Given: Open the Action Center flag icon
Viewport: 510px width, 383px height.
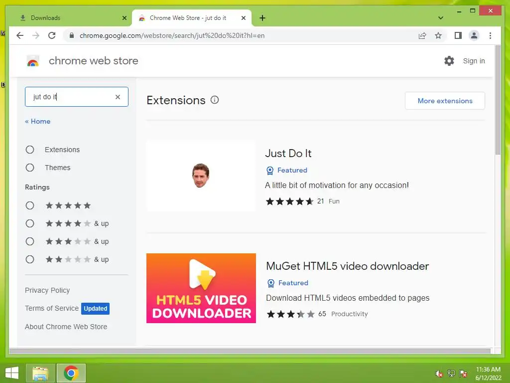Looking at the screenshot, I should click(463, 374).
